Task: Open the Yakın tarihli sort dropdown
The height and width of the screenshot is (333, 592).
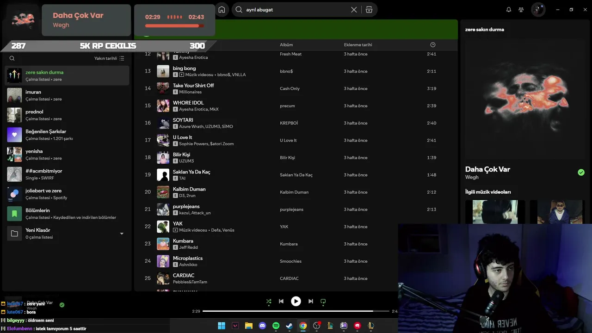Action: click(109, 58)
